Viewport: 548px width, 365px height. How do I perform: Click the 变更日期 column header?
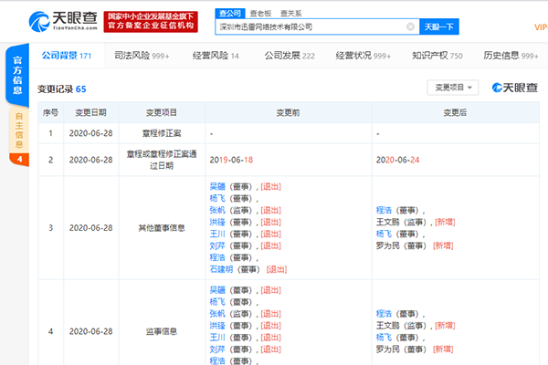coord(90,112)
